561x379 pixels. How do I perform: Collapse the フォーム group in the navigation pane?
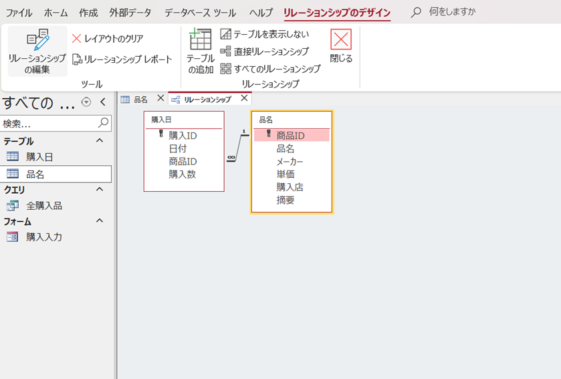pyautogui.click(x=100, y=221)
